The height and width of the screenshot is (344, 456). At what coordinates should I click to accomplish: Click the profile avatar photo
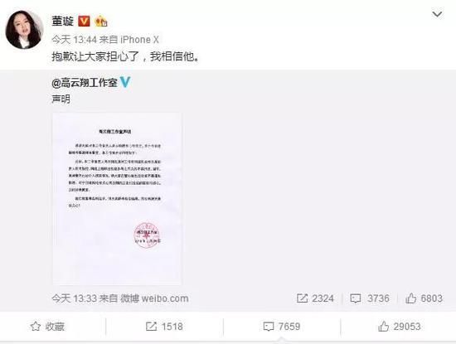[x=24, y=29]
